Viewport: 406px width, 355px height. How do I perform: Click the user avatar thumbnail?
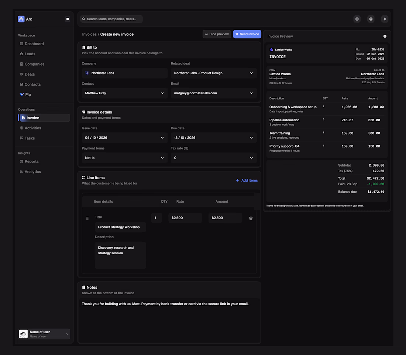click(x=23, y=334)
